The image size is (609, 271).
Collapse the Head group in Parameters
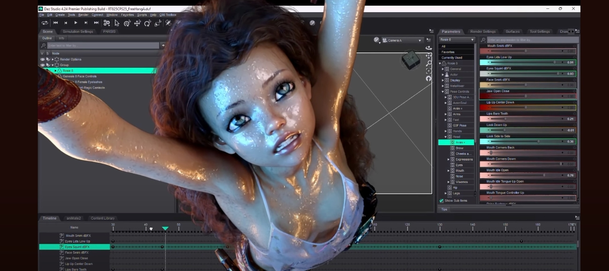point(446,137)
